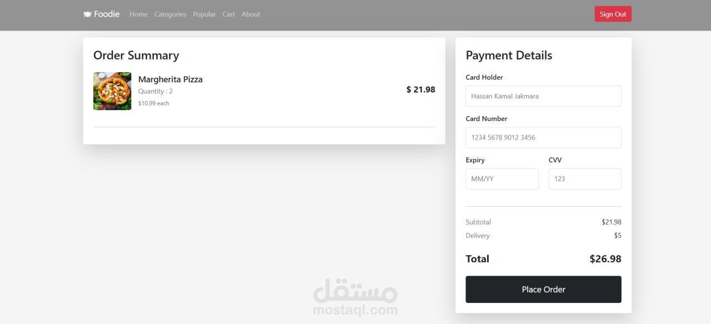This screenshot has width=711, height=324.
Task: Click the Total $26.98 amount
Action: 605,259
